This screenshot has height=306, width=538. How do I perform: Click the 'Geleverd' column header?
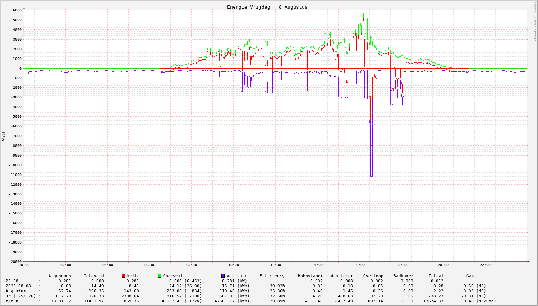click(93, 276)
